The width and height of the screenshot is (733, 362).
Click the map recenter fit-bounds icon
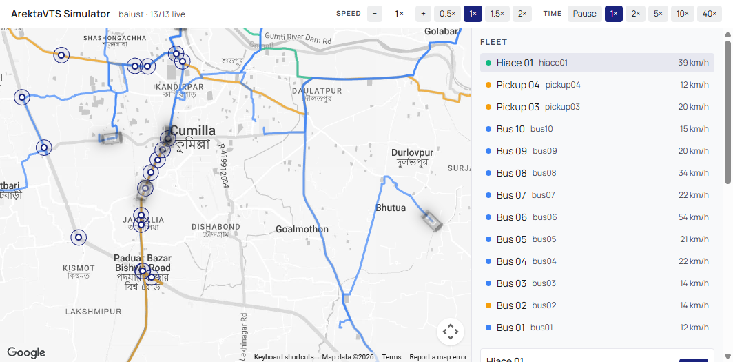tap(450, 332)
